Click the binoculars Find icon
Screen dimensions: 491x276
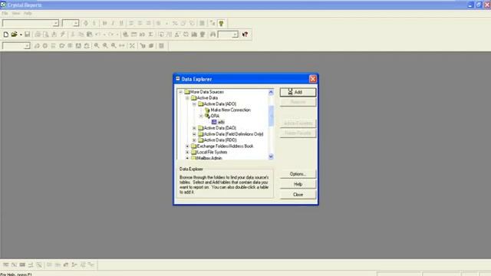coord(213,34)
